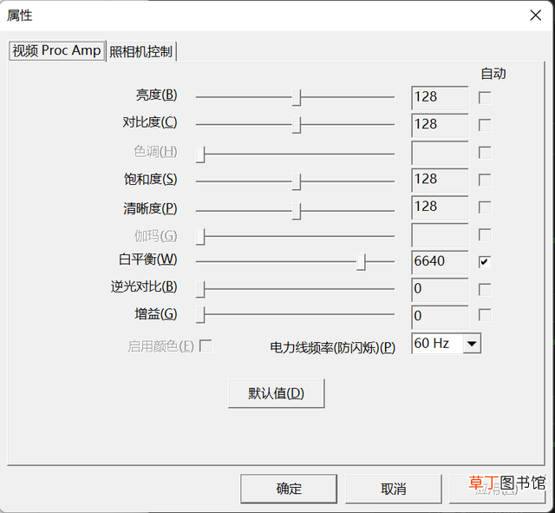Click the 对比度 value field showing 128
This screenshot has height=513, width=555.
point(440,125)
